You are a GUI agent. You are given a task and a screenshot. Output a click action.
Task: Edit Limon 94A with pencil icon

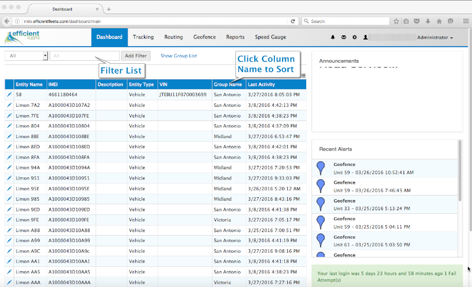(9, 167)
